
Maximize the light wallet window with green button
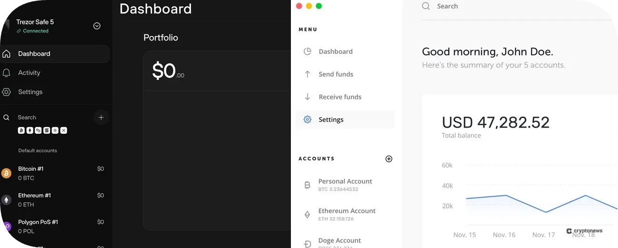[x=319, y=6]
